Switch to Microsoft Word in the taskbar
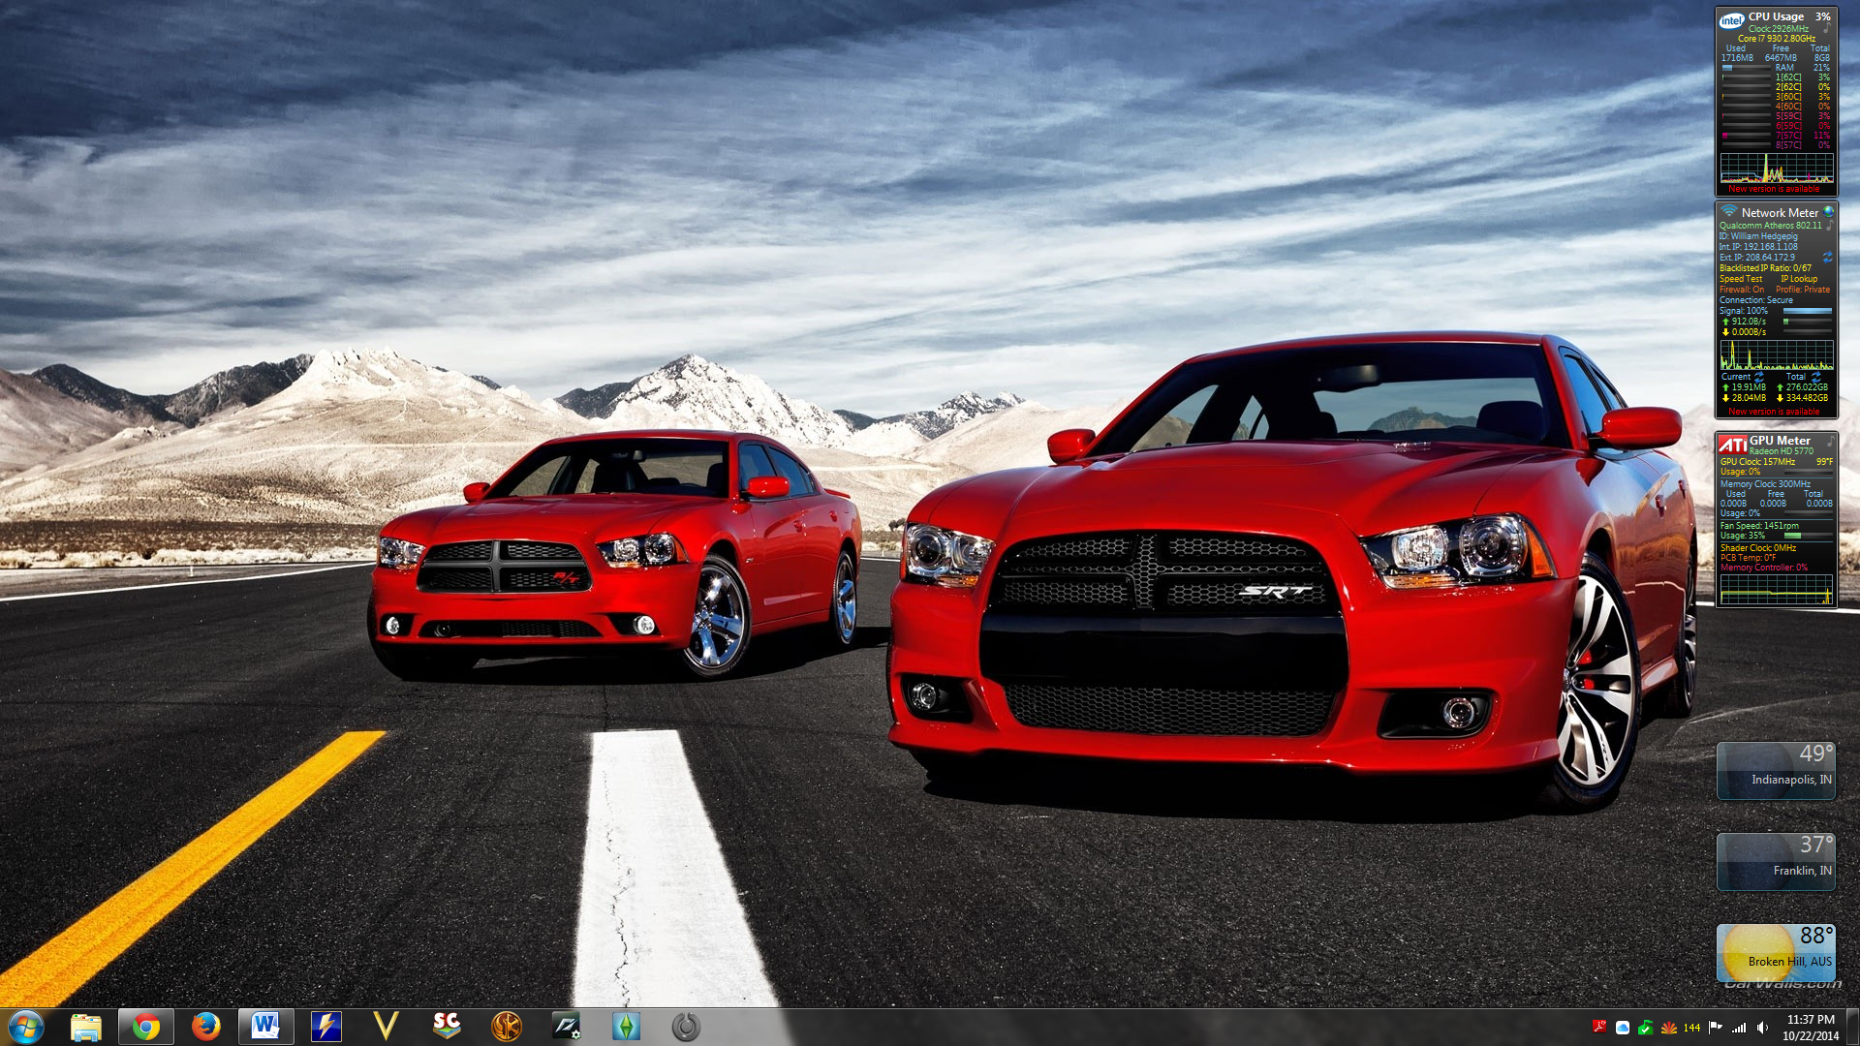Screen dimensions: 1860x1046 (x=265, y=1026)
